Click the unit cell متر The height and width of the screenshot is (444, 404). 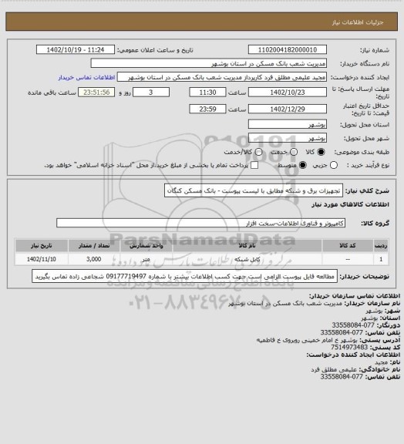click(x=146, y=259)
